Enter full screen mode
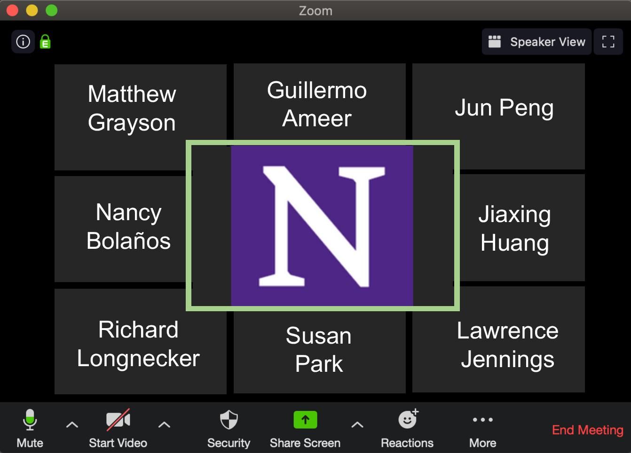The height and width of the screenshot is (453, 631). click(608, 42)
